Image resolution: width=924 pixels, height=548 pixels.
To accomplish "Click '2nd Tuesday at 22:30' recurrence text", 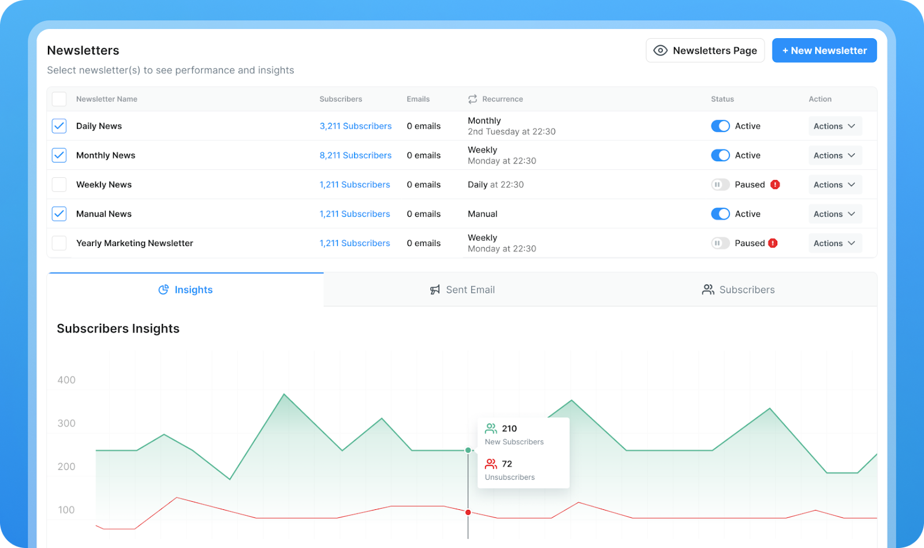I will click(512, 132).
